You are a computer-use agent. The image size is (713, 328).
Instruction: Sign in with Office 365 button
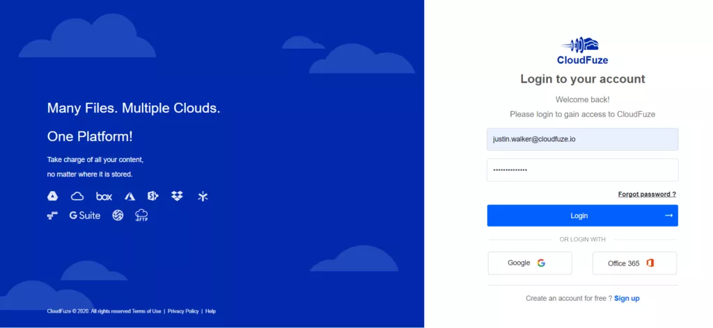635,263
